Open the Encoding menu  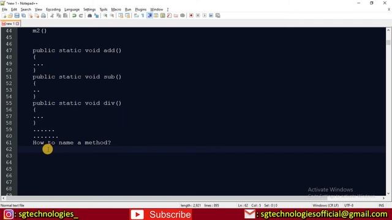(x=53, y=10)
